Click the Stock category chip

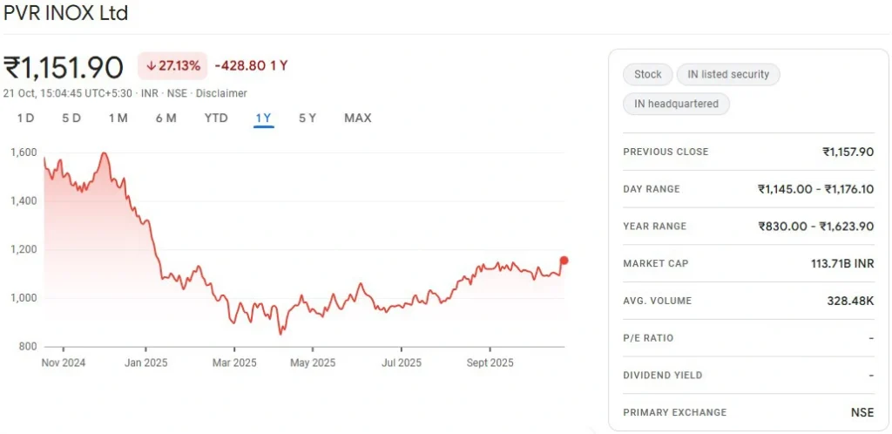(648, 75)
